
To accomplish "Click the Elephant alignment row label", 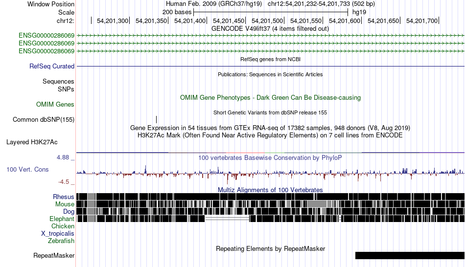I will click(x=62, y=219).
